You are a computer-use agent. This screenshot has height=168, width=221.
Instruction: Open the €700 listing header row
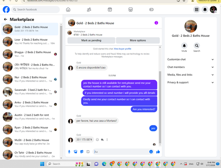click(114, 33)
